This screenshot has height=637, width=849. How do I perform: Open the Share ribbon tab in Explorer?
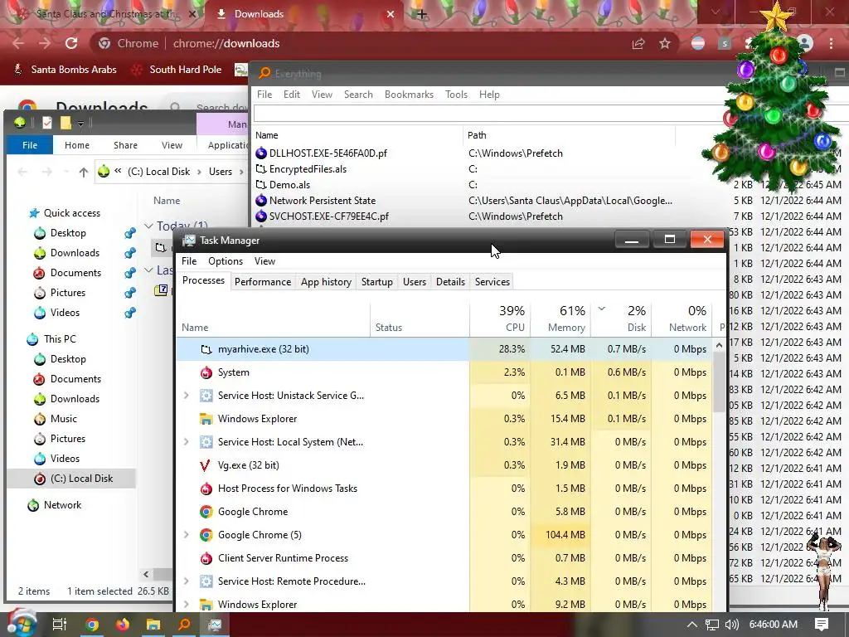tap(125, 145)
